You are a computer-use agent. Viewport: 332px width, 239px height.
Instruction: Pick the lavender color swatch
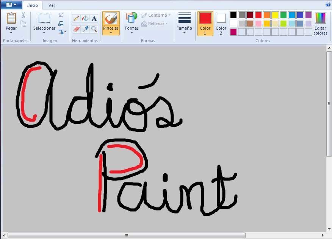click(309, 24)
